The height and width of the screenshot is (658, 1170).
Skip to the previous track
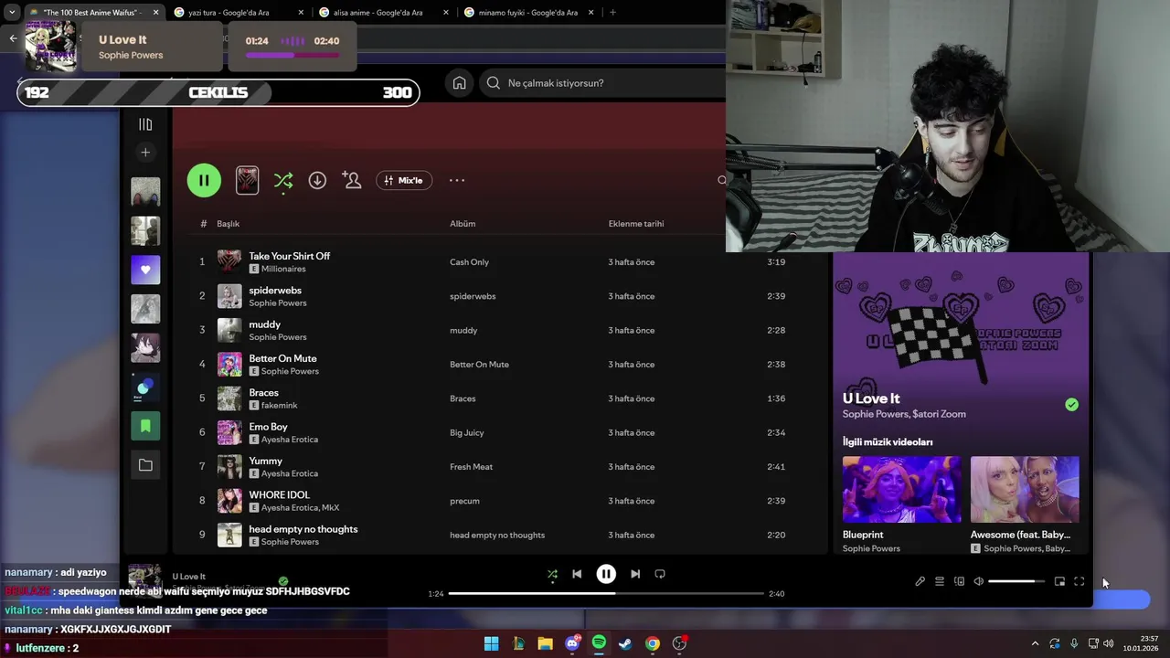coord(577,574)
